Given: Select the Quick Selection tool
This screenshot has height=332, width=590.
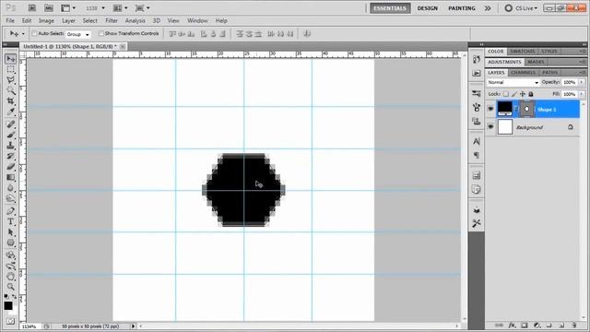Looking at the screenshot, I should click(x=10, y=90).
